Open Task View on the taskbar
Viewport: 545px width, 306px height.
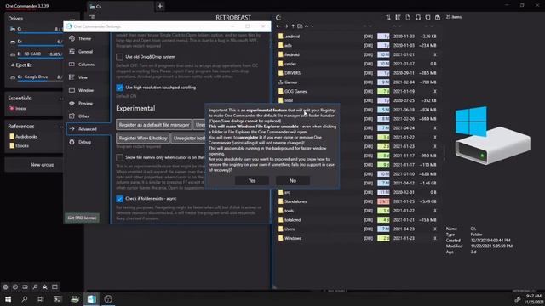[41, 299]
